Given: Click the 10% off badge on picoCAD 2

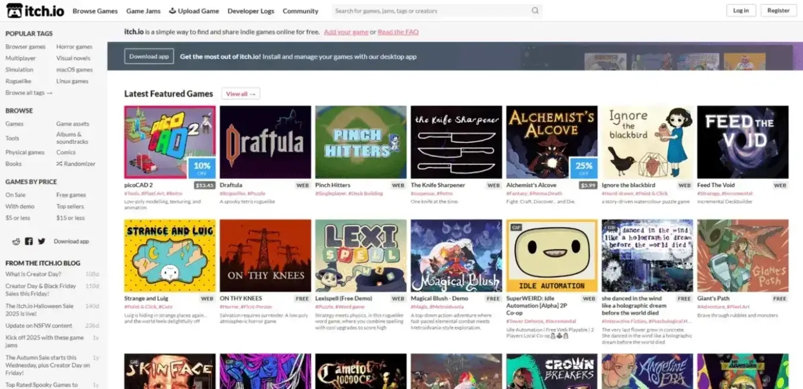Looking at the screenshot, I should coord(202,168).
